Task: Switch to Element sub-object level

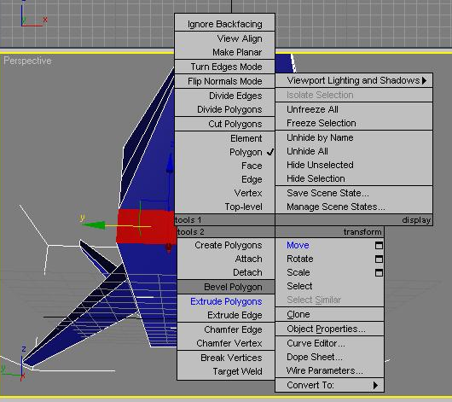Action: pyautogui.click(x=225, y=138)
